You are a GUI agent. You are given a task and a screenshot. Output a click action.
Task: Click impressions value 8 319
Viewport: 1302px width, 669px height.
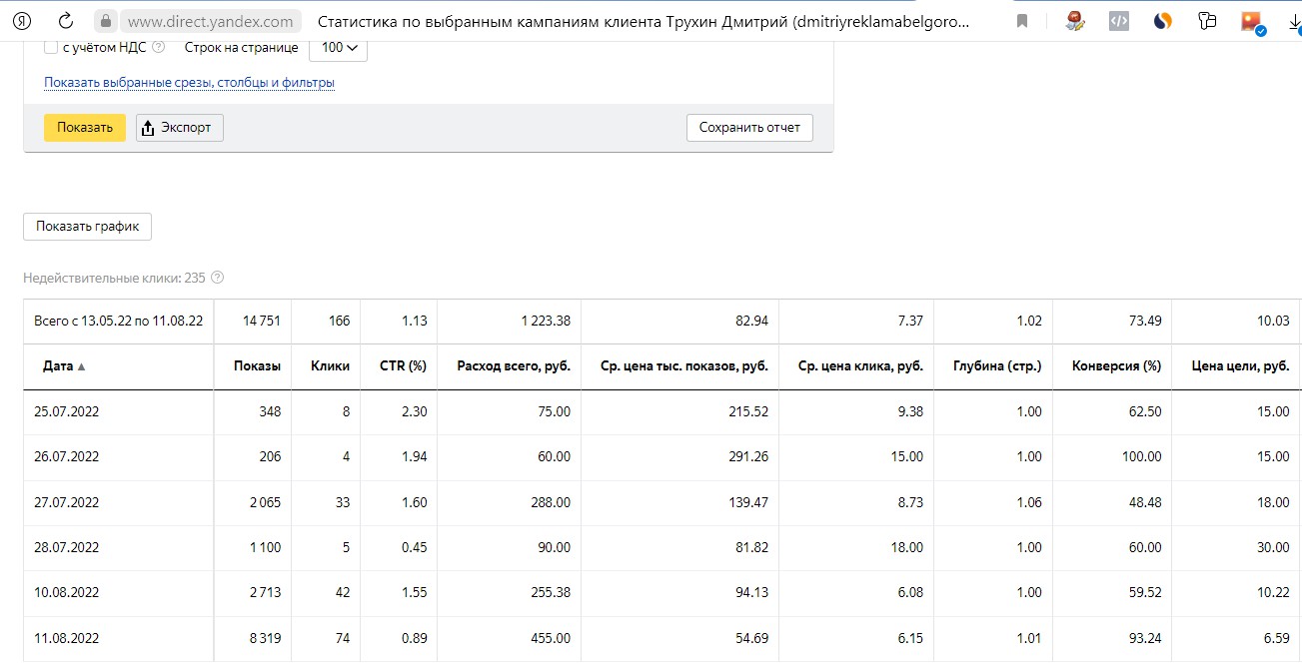[x=265, y=637]
